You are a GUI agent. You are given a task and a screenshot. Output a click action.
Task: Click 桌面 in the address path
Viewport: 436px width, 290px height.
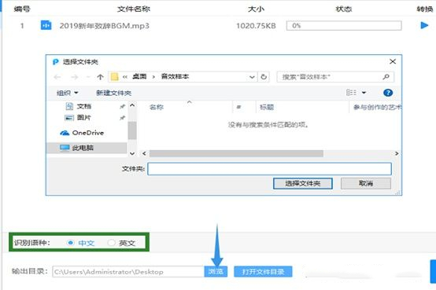point(139,76)
